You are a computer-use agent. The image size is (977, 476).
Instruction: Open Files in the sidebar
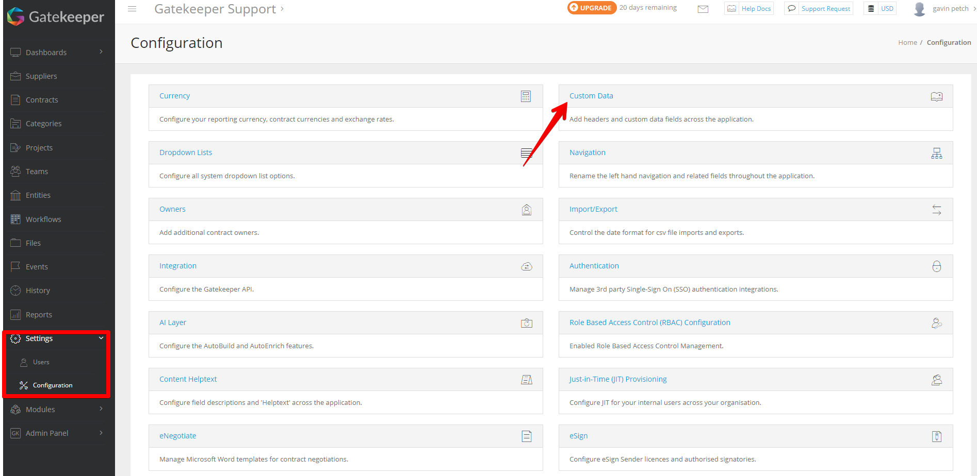[x=33, y=243]
